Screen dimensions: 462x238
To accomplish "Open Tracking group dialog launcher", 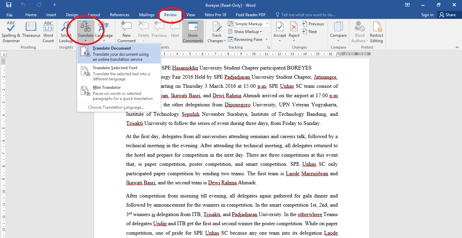I will [268, 48].
